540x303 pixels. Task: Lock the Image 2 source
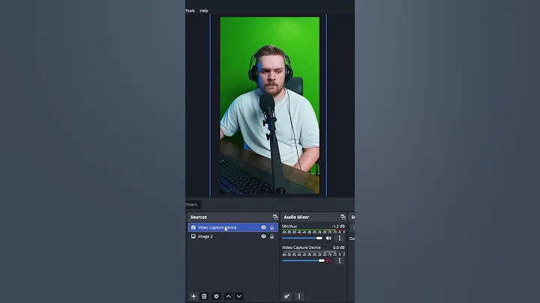tap(272, 236)
